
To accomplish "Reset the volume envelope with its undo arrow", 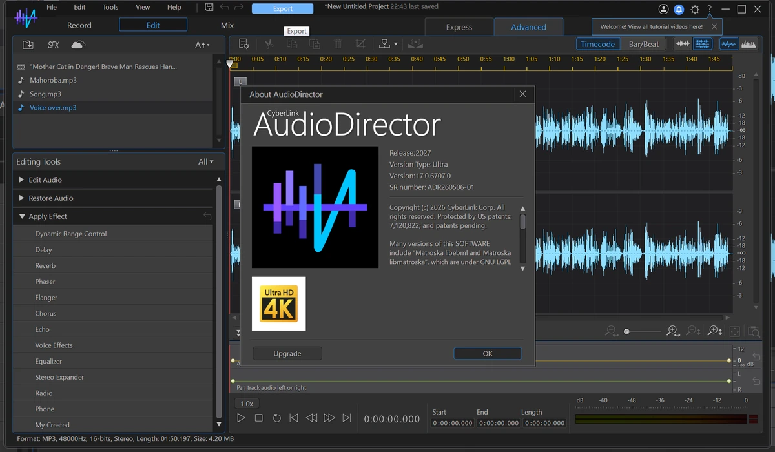I will (756, 357).
